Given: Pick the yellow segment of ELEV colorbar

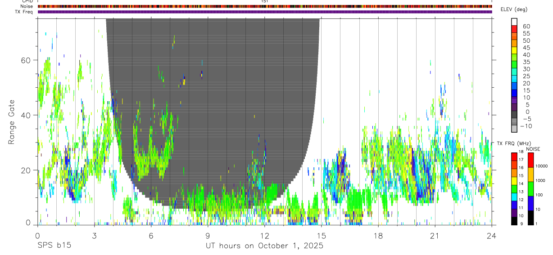Looking at the screenshot, I should (514, 50).
